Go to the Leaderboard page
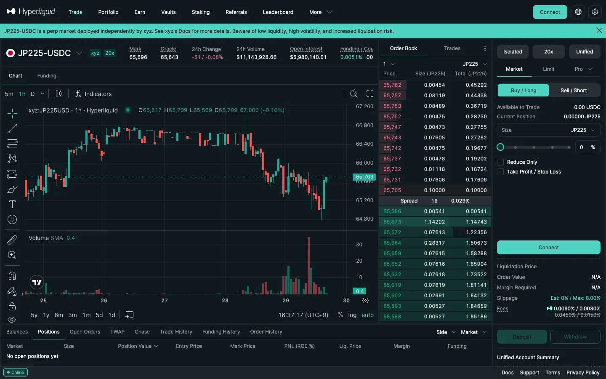606x379 pixels. pos(278,12)
